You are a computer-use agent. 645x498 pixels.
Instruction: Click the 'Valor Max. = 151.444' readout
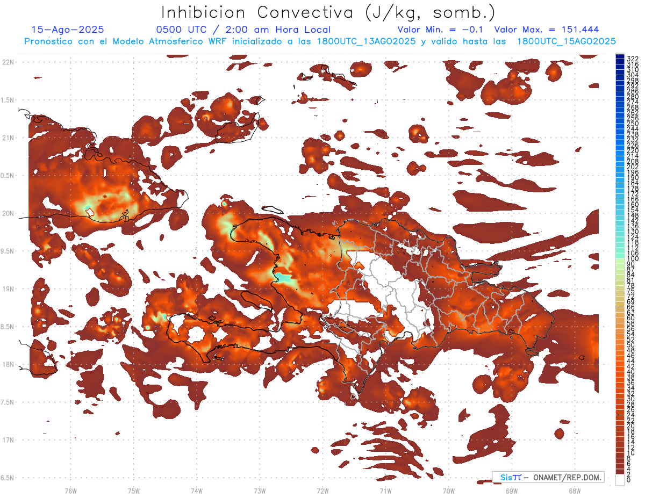point(547,30)
